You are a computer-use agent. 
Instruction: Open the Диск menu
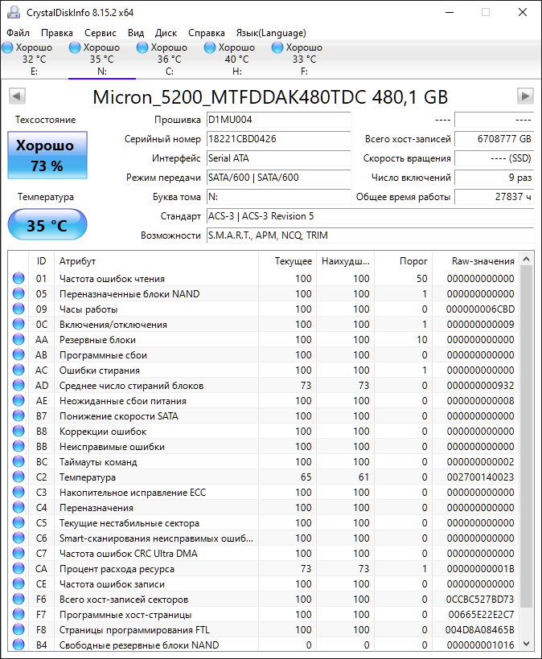coord(166,33)
